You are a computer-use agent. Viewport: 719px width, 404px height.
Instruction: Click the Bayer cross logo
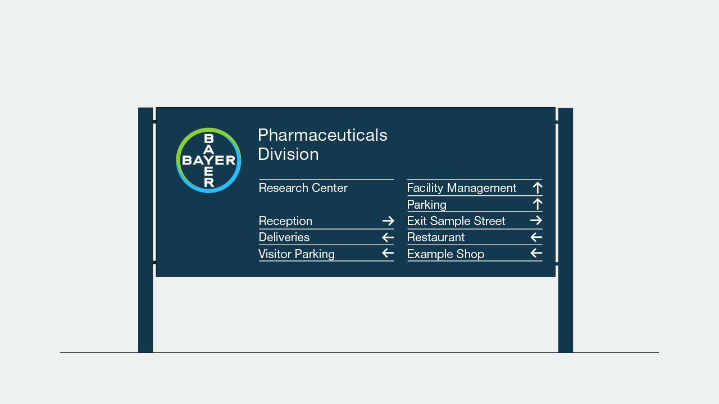[208, 160]
